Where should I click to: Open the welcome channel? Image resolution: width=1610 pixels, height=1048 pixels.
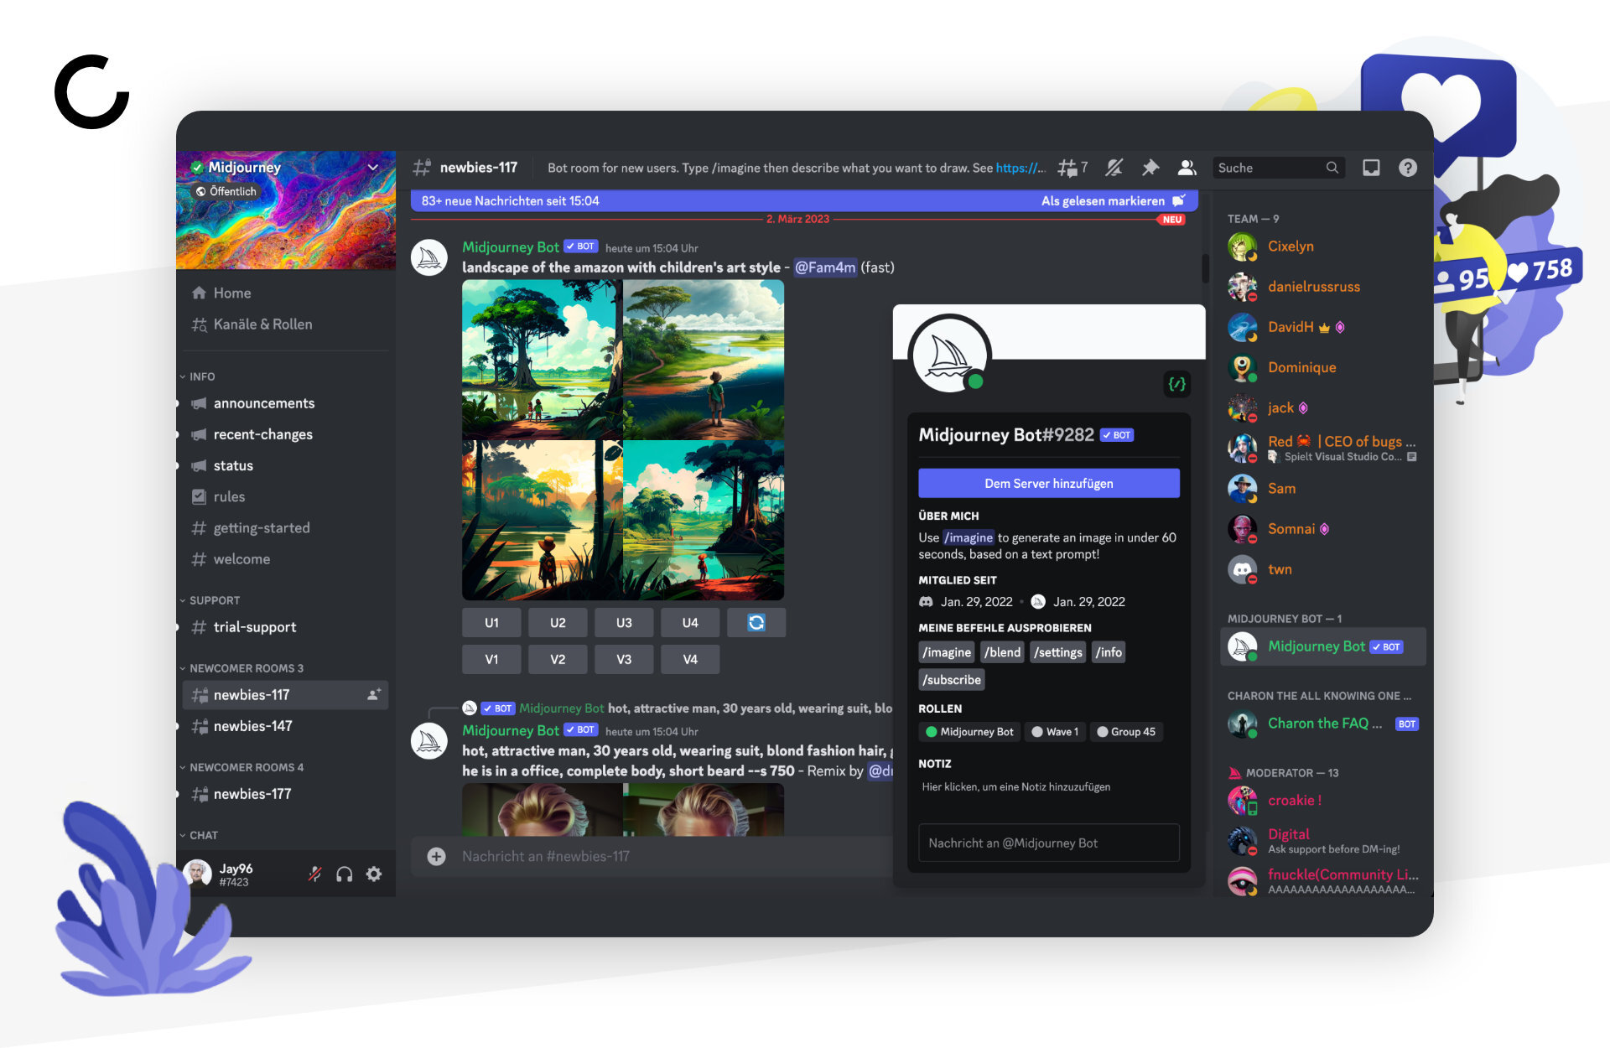click(x=285, y=559)
